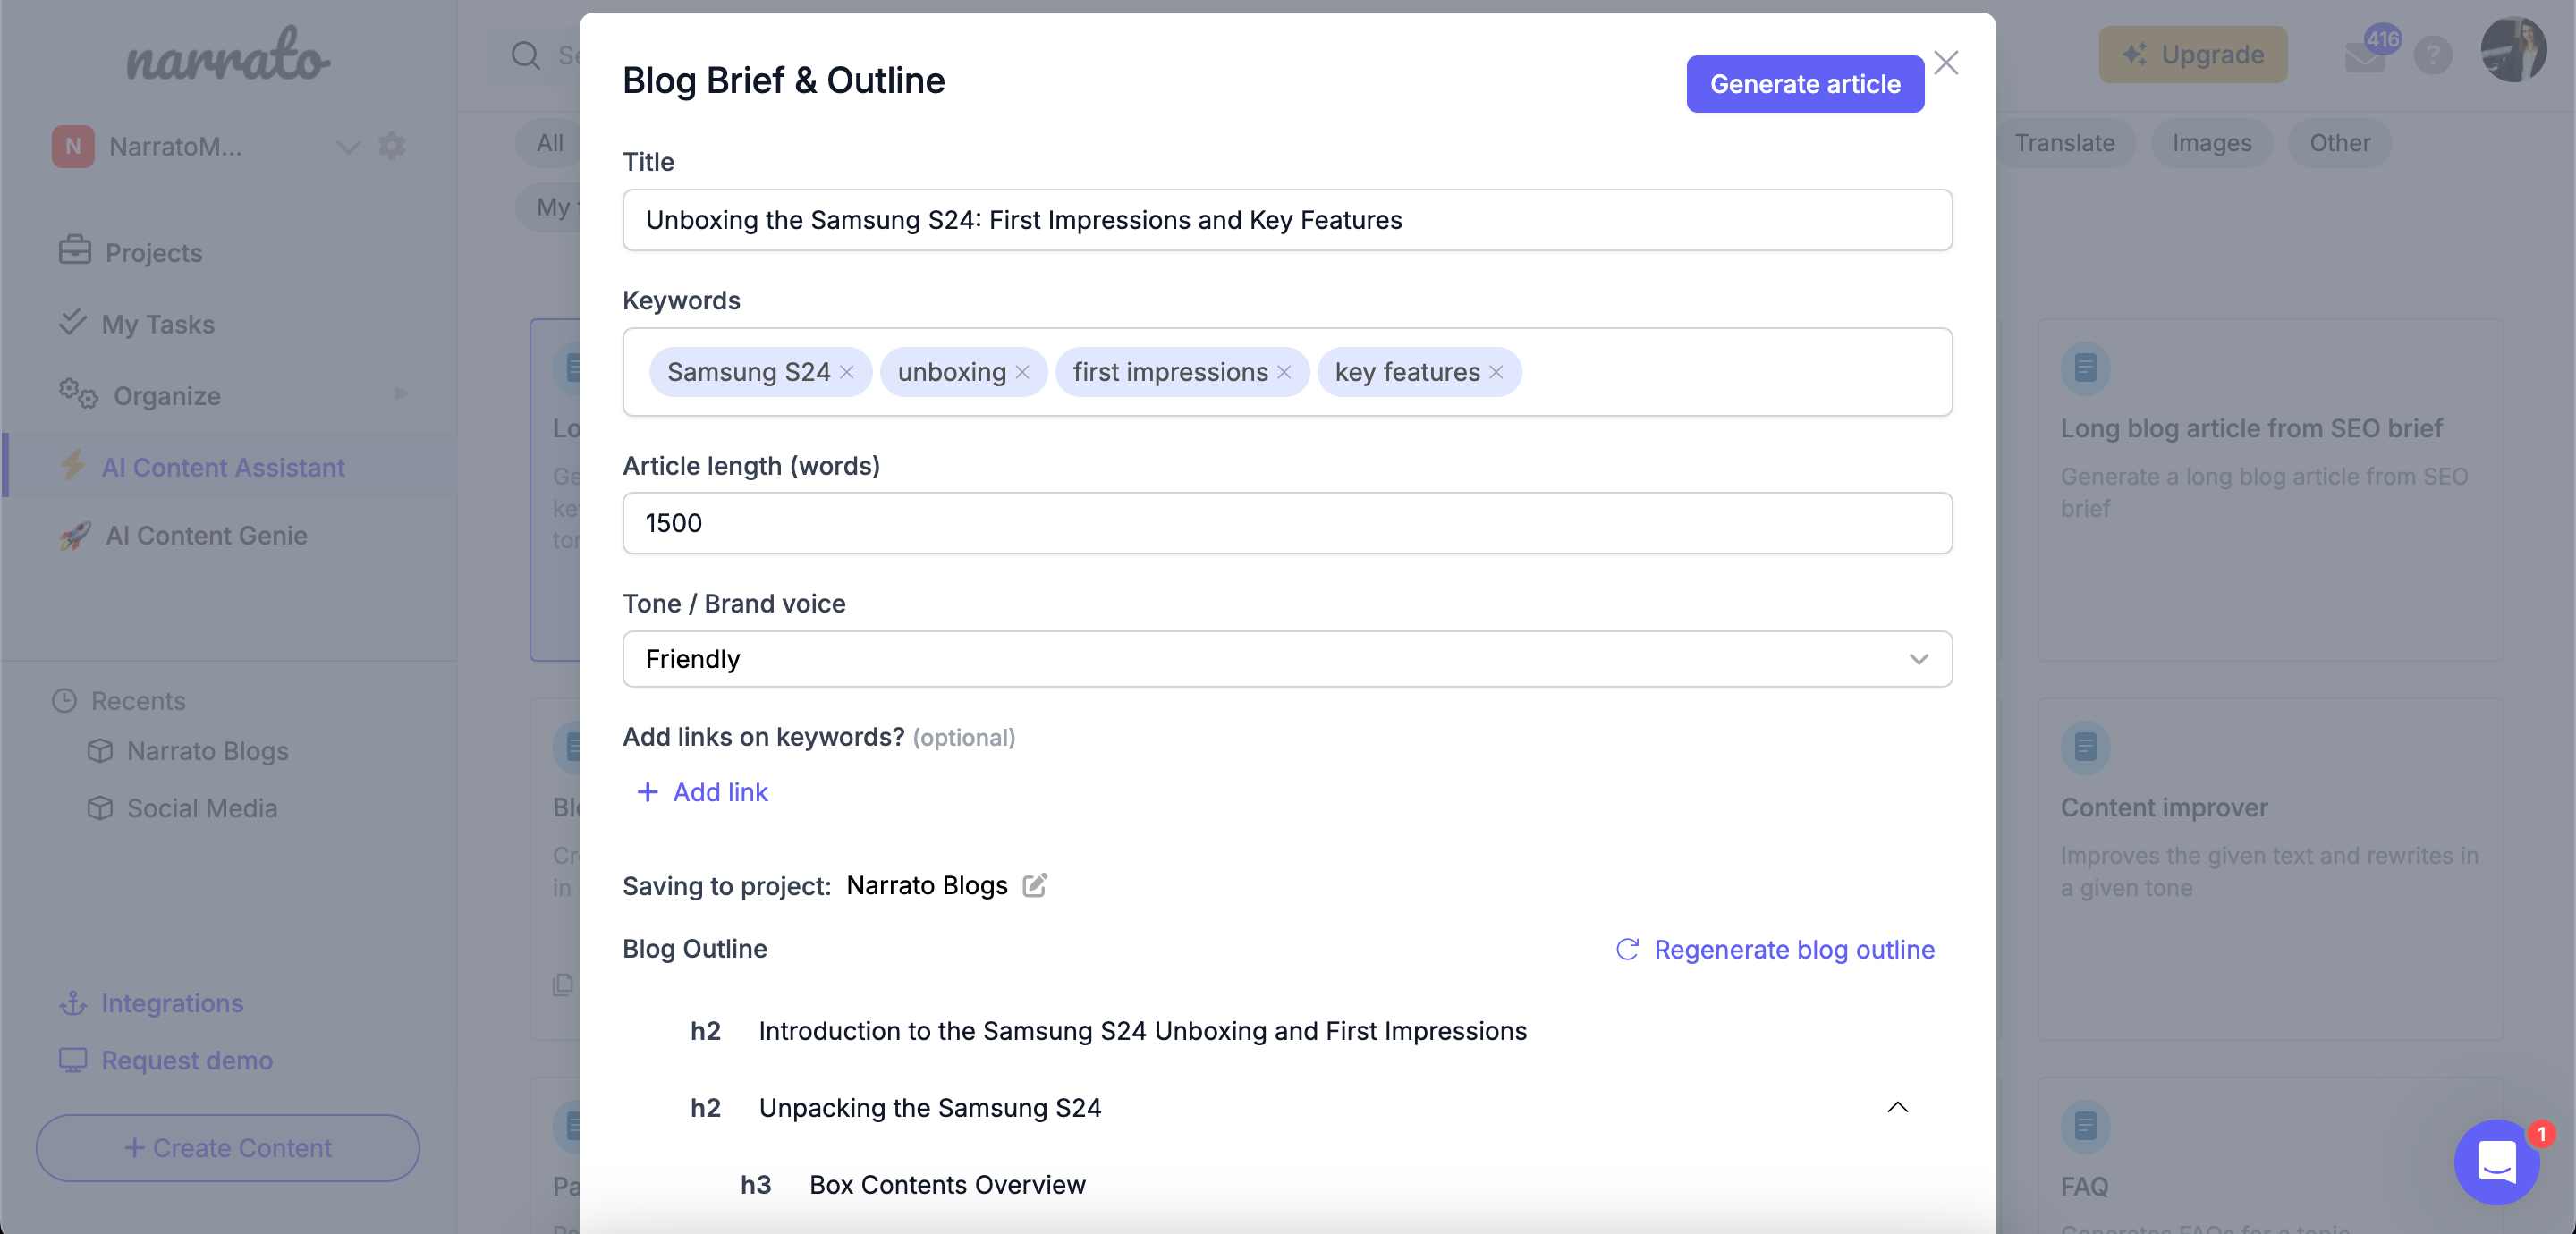This screenshot has height=1234, width=2576.
Task: Open the help question mark icon
Action: 2432,54
